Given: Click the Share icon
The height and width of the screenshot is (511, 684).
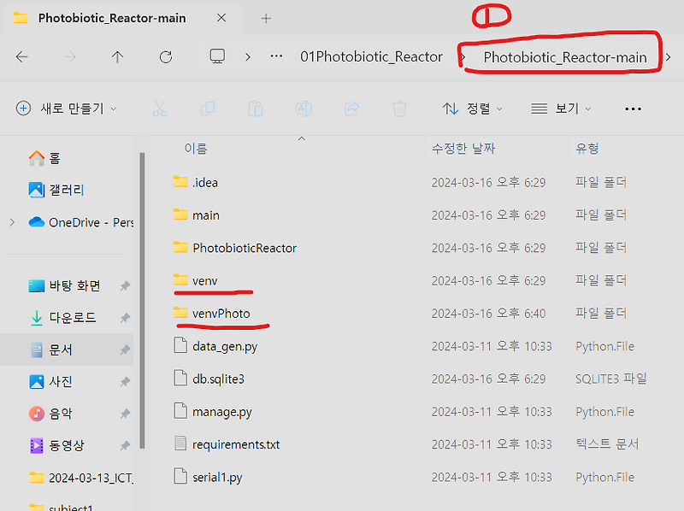Looking at the screenshot, I should click(351, 109).
